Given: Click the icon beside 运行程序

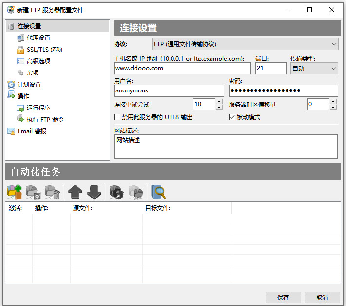Looking at the screenshot, I should (x=20, y=108).
